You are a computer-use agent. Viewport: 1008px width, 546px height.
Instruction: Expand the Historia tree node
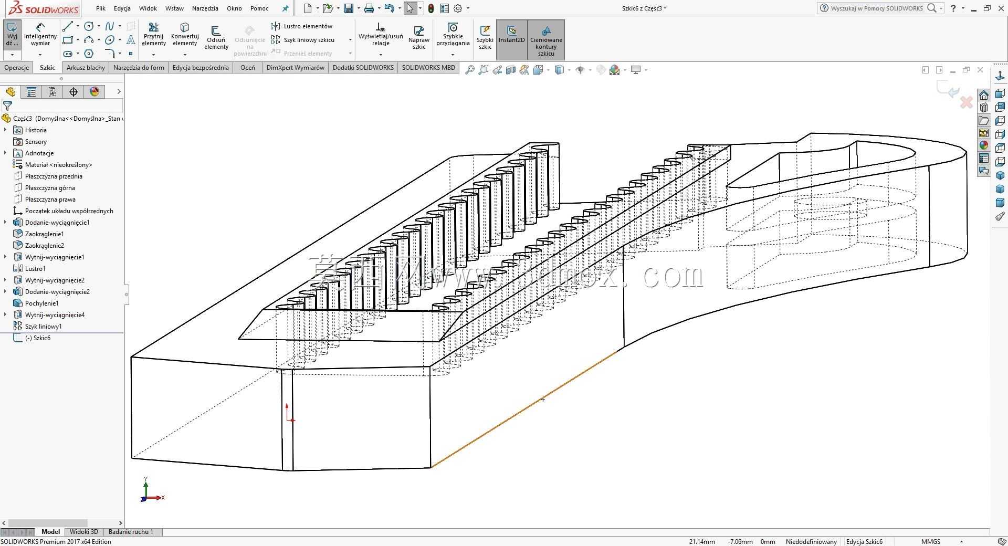pyautogui.click(x=5, y=130)
